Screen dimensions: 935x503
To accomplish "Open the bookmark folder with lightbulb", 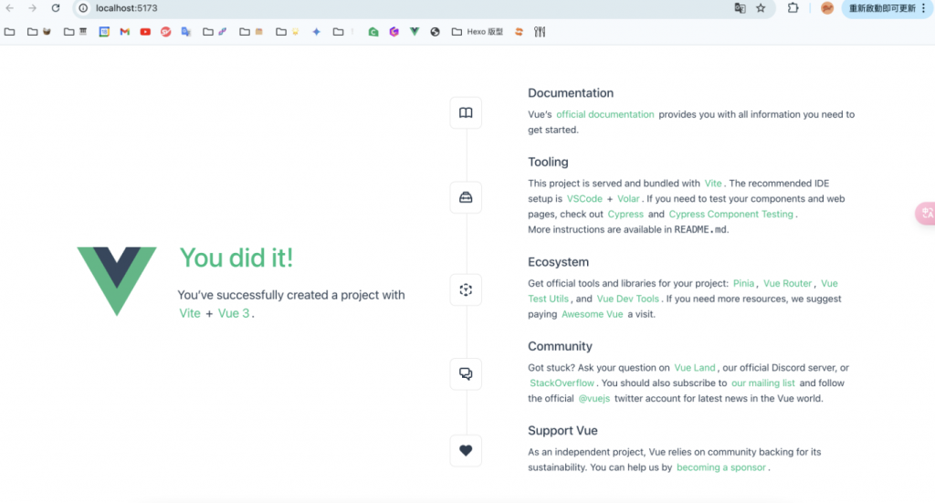I will coord(287,32).
